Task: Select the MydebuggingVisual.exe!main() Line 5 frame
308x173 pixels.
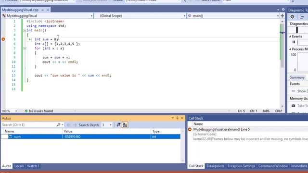Action: (221, 129)
